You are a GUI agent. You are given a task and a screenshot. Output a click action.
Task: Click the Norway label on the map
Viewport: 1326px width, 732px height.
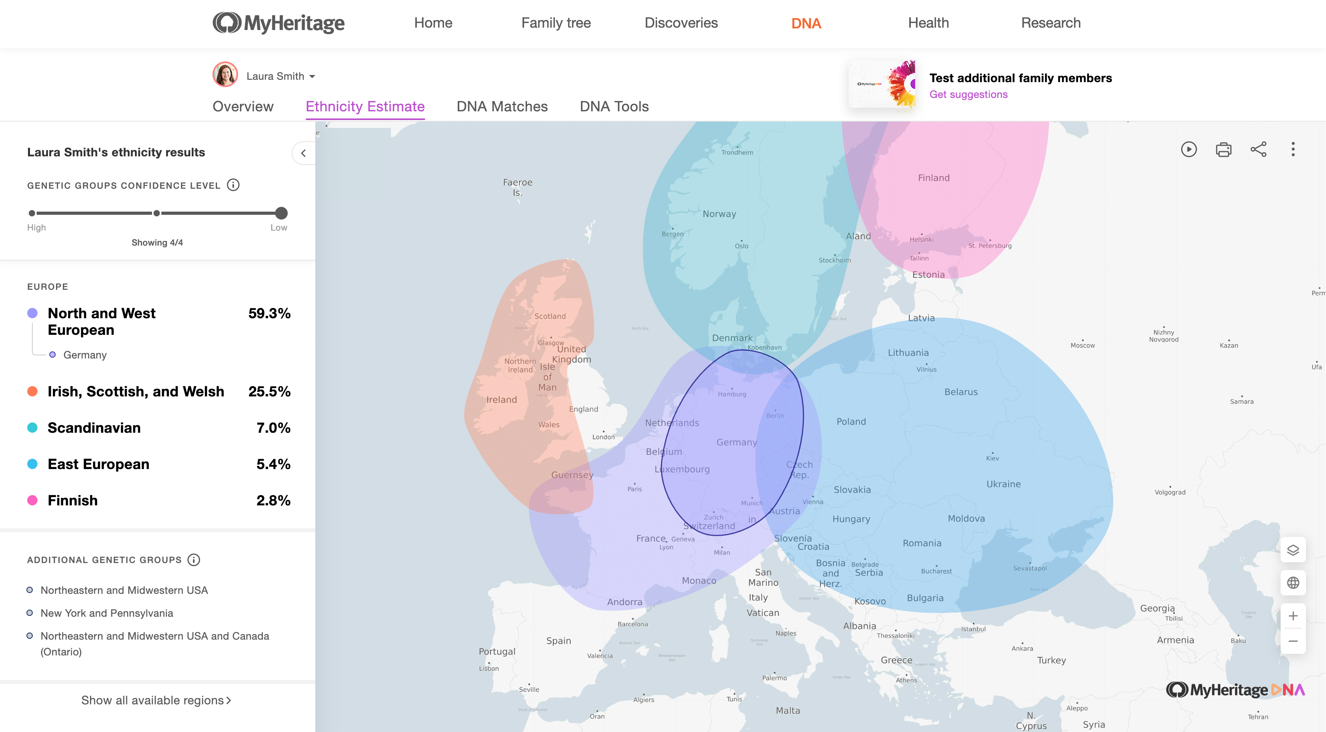719,214
